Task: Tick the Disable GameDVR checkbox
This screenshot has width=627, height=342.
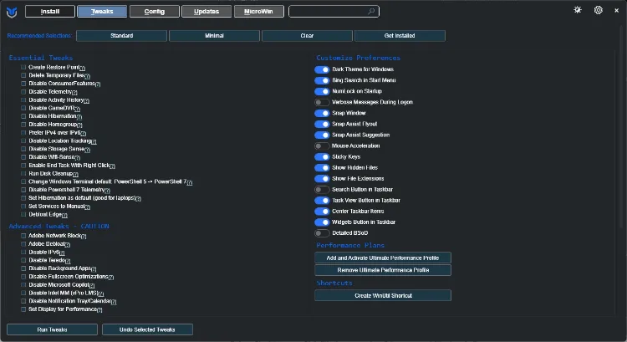Action: click(24, 108)
